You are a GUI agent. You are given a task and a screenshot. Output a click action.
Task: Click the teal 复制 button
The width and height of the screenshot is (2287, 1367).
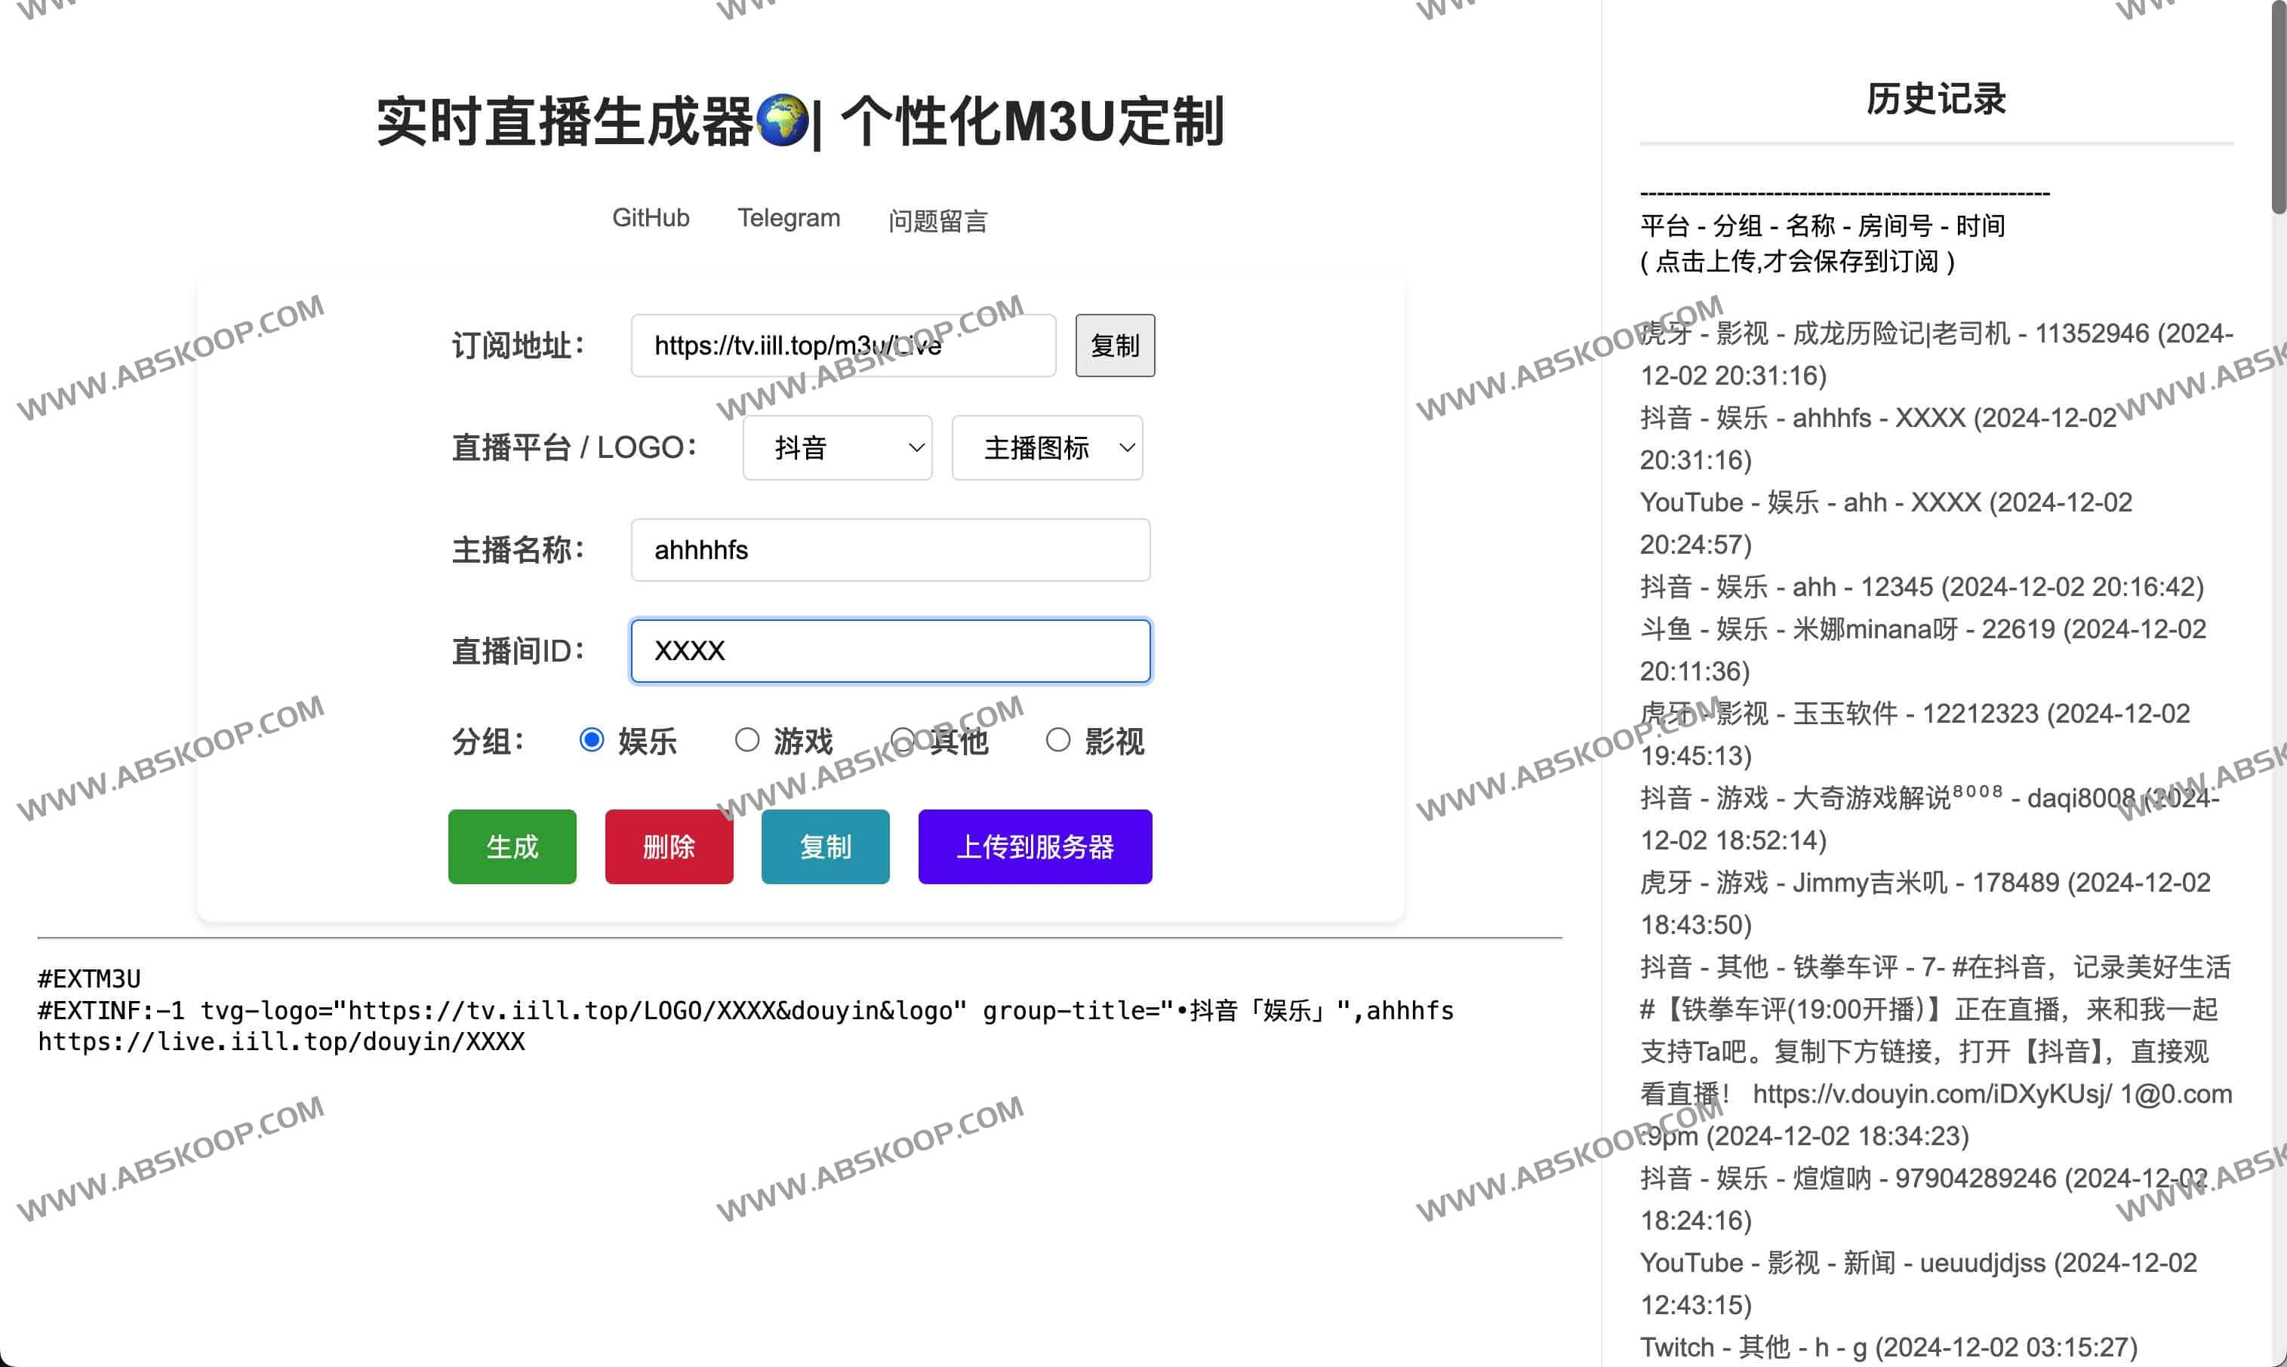point(825,846)
